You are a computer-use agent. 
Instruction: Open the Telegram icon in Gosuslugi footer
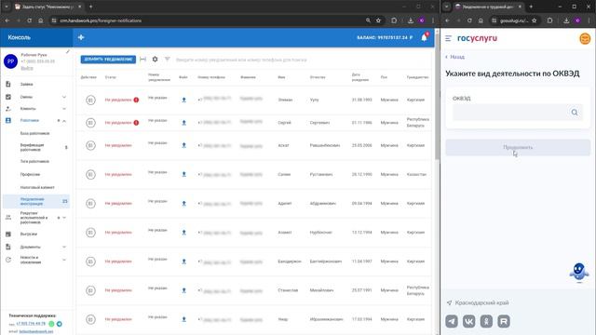452,321
